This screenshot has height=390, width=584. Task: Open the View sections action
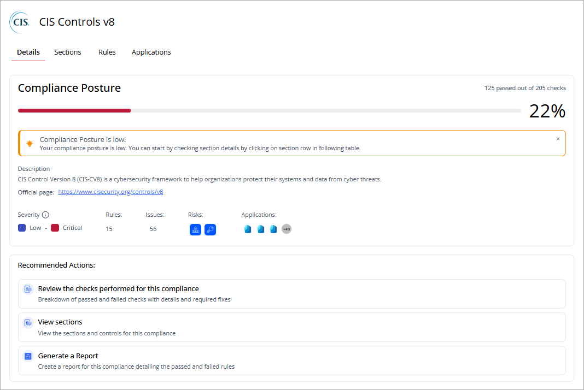pyautogui.click(x=292, y=327)
